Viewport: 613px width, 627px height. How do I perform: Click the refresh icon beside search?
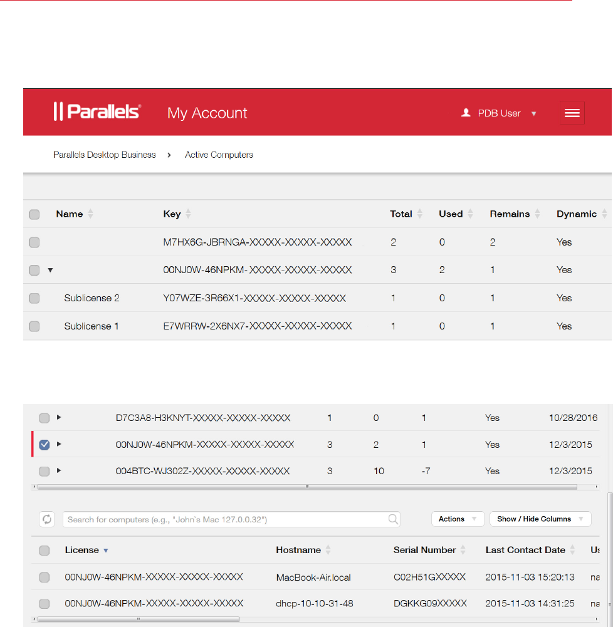coord(47,519)
